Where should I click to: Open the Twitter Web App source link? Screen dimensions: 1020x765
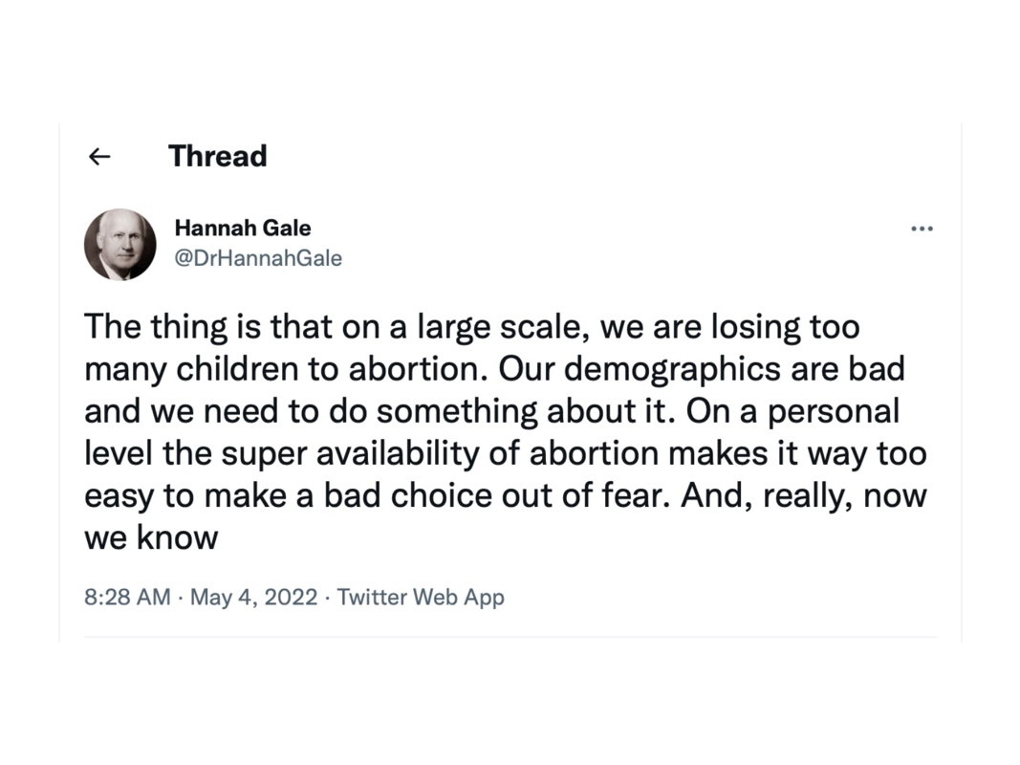coord(421,598)
